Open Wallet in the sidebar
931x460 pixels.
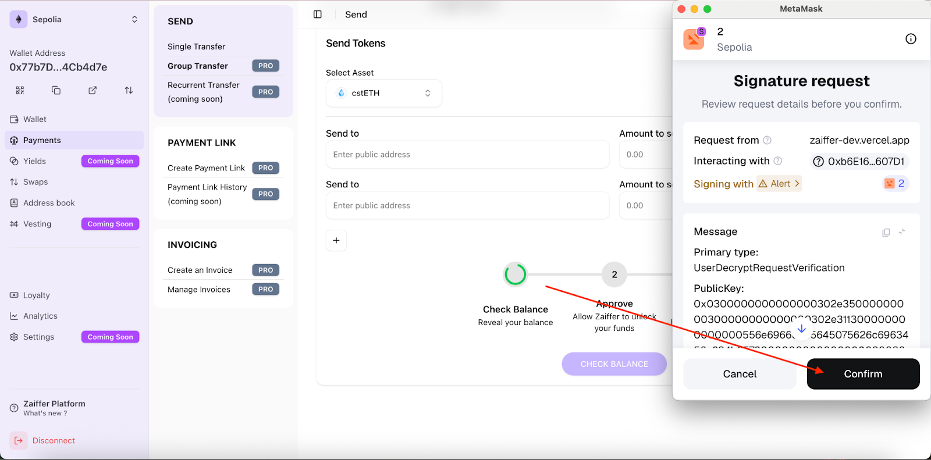(x=74, y=119)
